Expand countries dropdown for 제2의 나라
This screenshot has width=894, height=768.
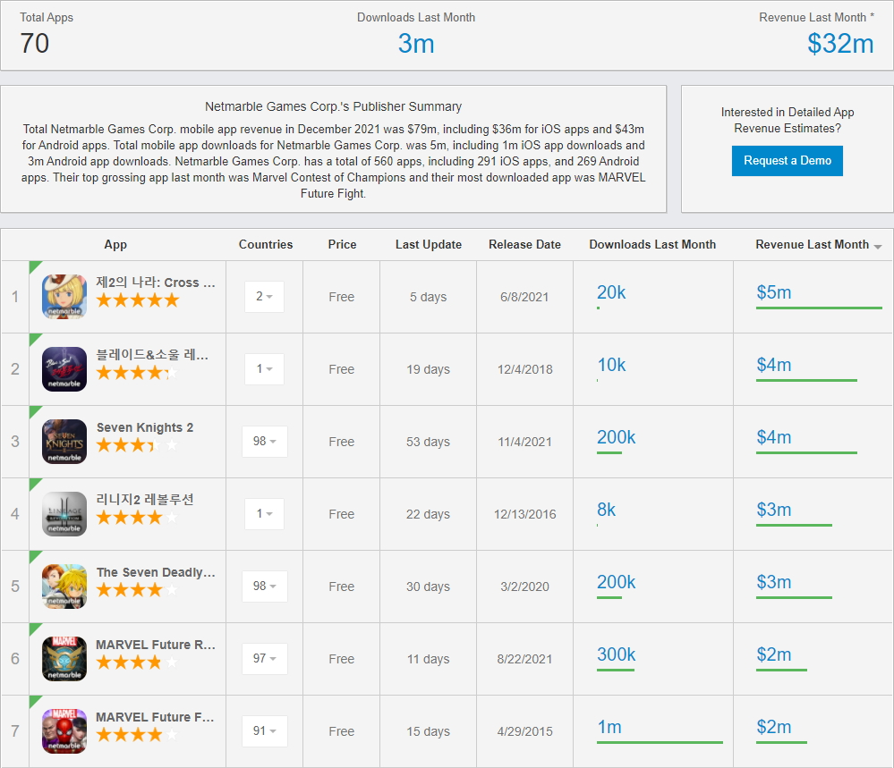(x=264, y=296)
